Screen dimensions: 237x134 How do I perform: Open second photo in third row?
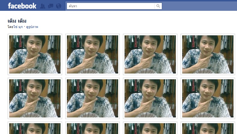tap(92, 128)
